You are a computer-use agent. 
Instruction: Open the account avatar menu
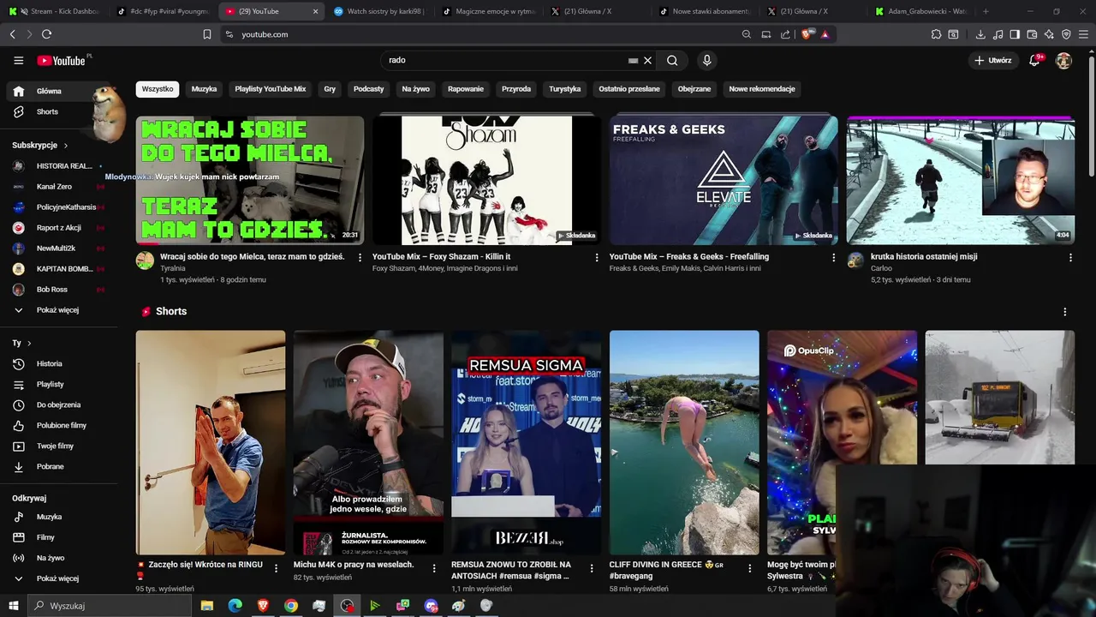tap(1063, 60)
